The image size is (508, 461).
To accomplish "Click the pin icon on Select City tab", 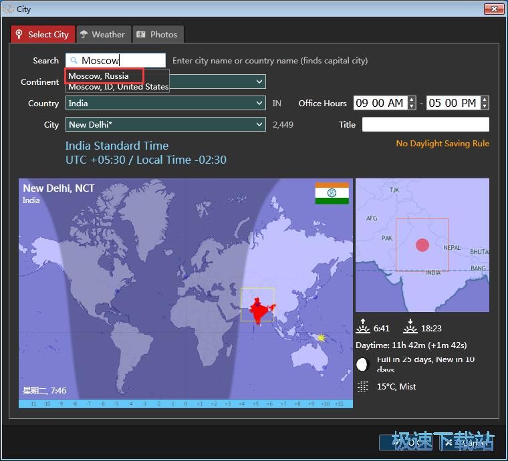I will tap(19, 34).
